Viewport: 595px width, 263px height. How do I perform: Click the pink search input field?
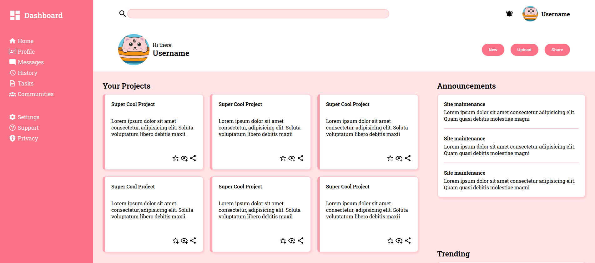coord(258,14)
